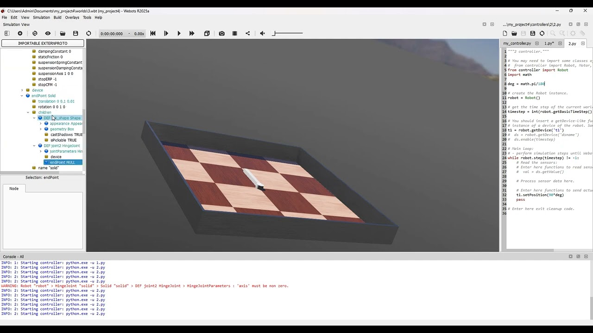
Task: Step the simulation one frame
Action: tap(166, 33)
